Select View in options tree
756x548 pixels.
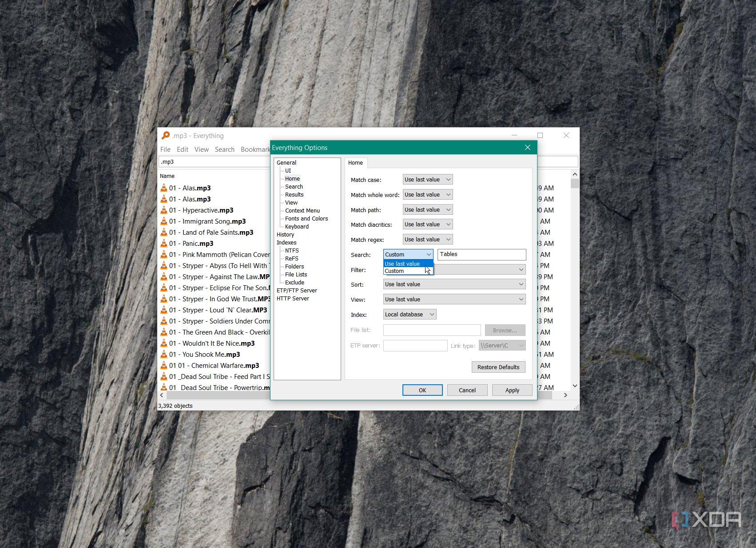point(291,203)
